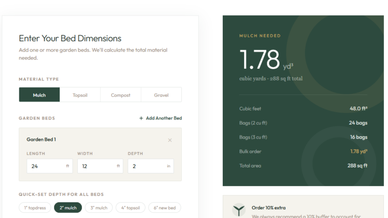This screenshot has width=388, height=218.
Task: Click the Width input field showing 12
Action: coord(100,166)
